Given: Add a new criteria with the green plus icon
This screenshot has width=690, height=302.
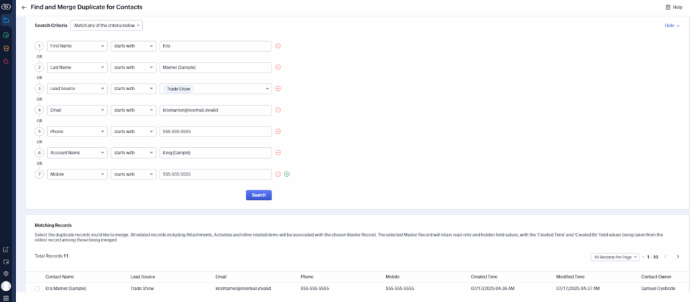Looking at the screenshot, I should coord(286,174).
